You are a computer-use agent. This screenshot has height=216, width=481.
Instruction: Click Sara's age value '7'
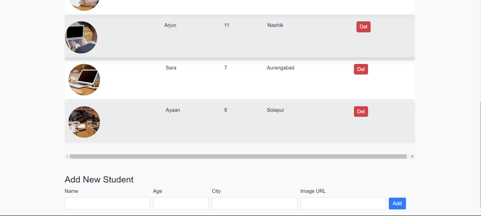pyautogui.click(x=226, y=68)
